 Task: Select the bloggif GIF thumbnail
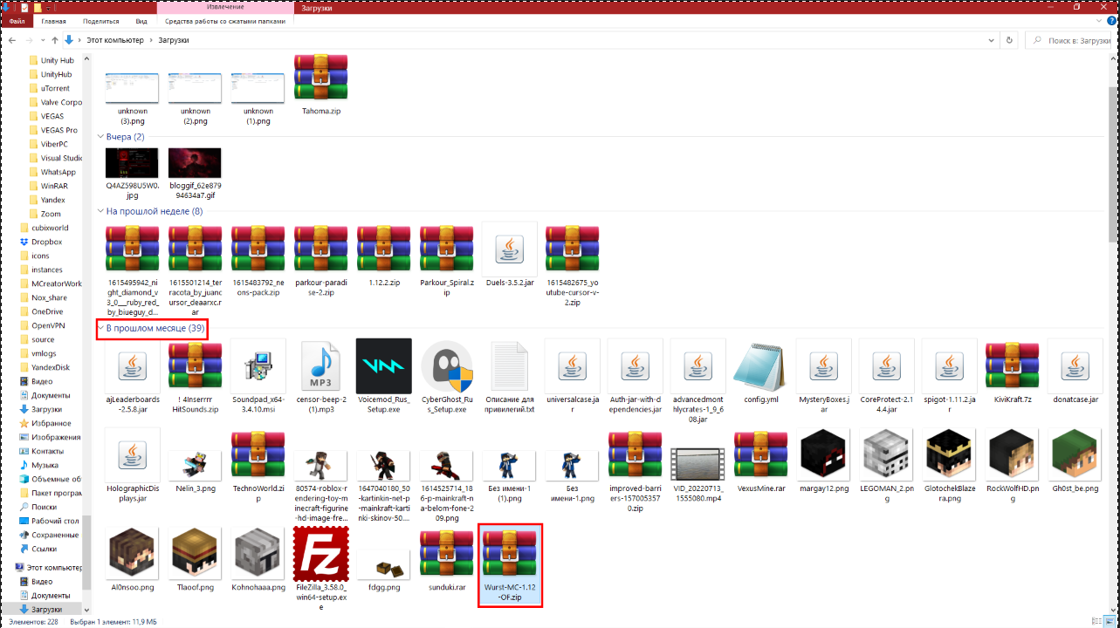point(196,163)
